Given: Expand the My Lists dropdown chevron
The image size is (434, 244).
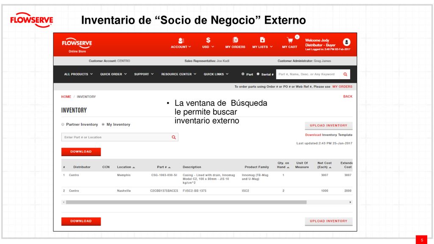Looking at the screenshot, I should [x=271, y=47].
